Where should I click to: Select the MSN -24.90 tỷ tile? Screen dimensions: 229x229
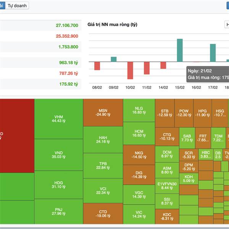click(x=103, y=113)
